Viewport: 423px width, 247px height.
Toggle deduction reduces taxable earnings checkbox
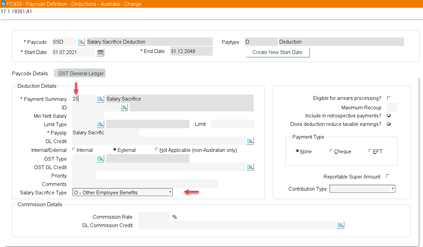[x=389, y=124]
